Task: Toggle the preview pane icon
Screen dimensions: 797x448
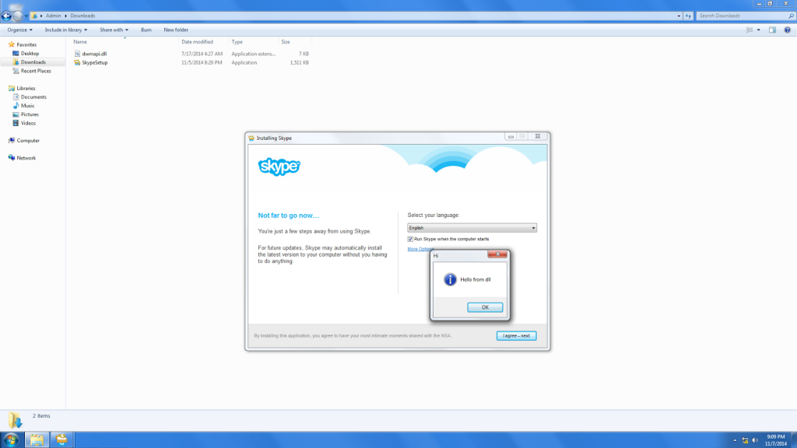Action: point(772,30)
